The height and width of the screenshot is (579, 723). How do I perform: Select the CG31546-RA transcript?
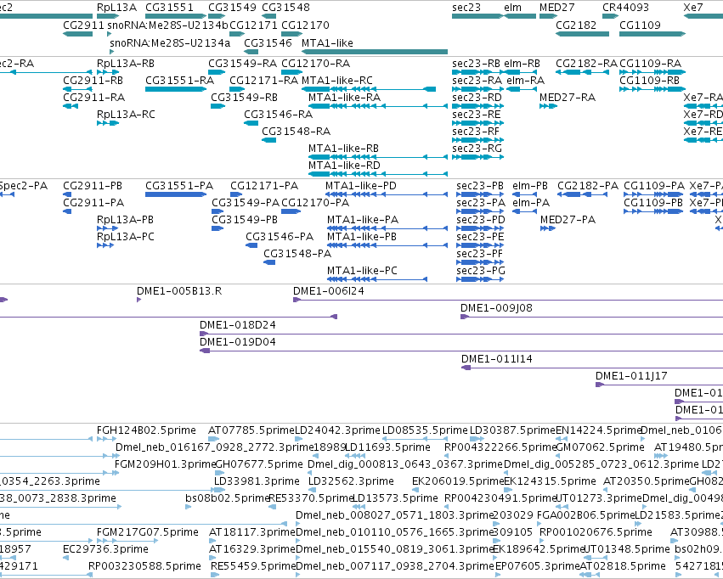pos(251,123)
